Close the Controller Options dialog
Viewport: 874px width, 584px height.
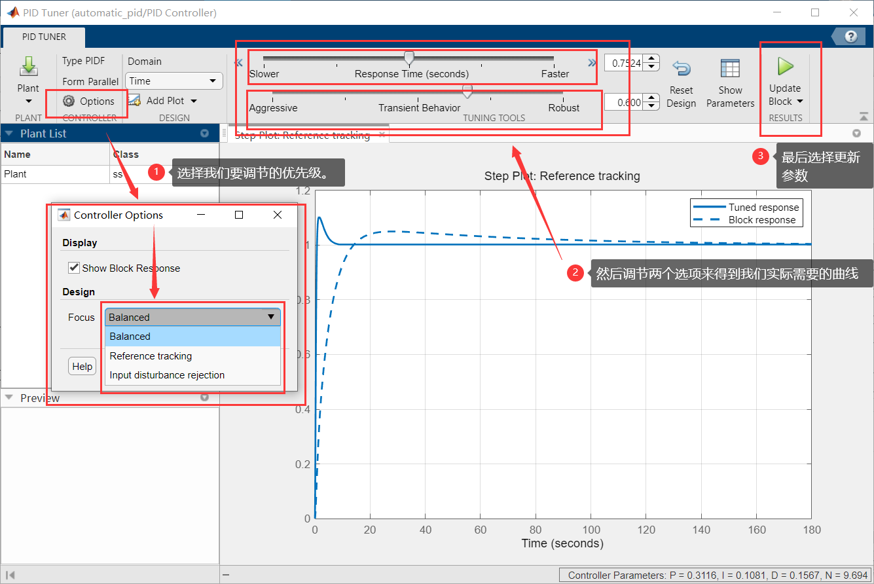pos(278,215)
